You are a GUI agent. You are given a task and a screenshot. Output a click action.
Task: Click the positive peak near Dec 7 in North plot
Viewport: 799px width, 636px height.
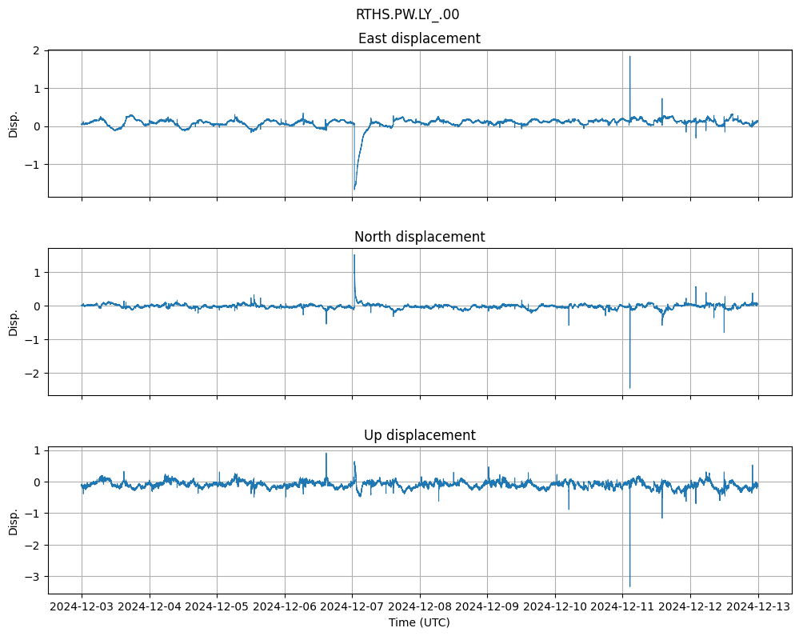click(354, 255)
